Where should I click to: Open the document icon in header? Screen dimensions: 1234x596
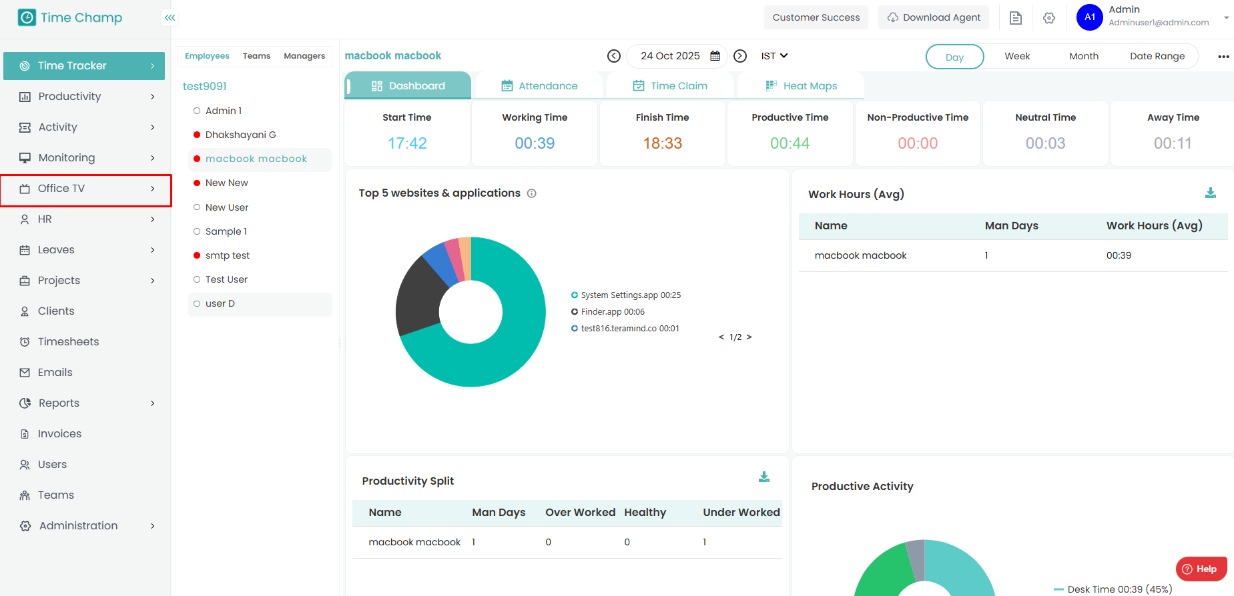tap(1016, 18)
